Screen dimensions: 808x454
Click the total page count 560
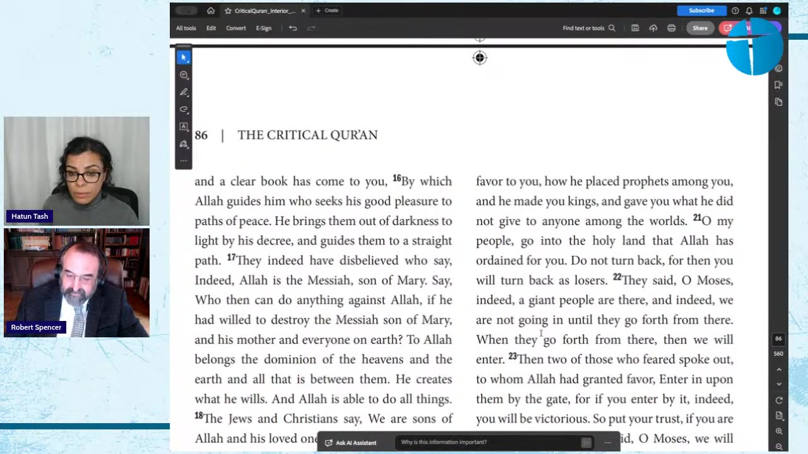(x=778, y=354)
